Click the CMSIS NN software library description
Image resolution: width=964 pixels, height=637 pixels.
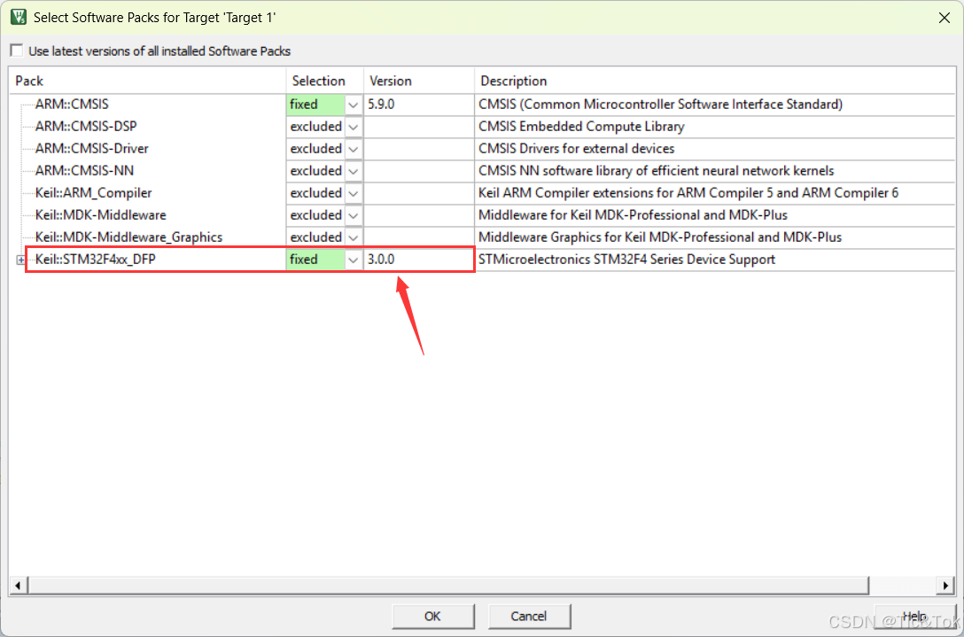pos(656,171)
